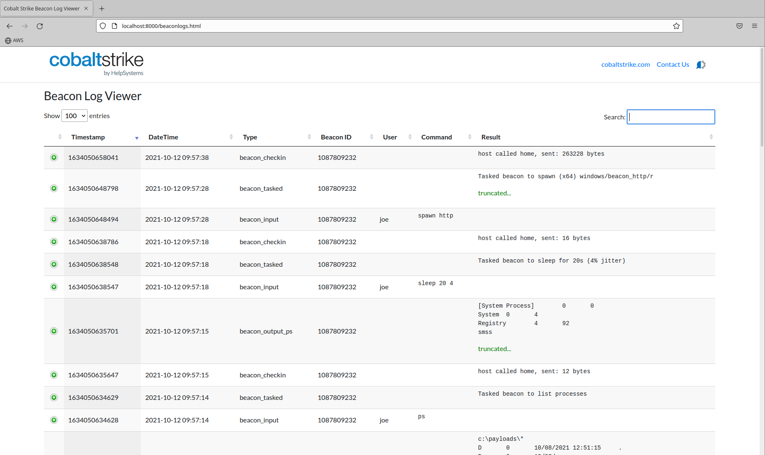The image size is (765, 455).
Task: Sort the table by the Timestamp column
Action: pyautogui.click(x=88, y=137)
